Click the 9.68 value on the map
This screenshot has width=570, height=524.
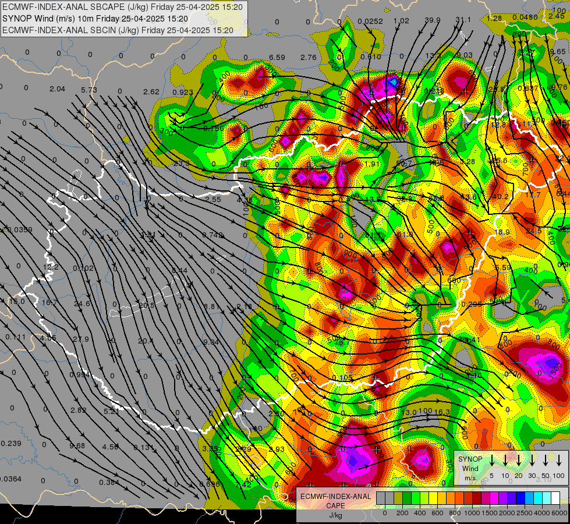click(x=77, y=446)
